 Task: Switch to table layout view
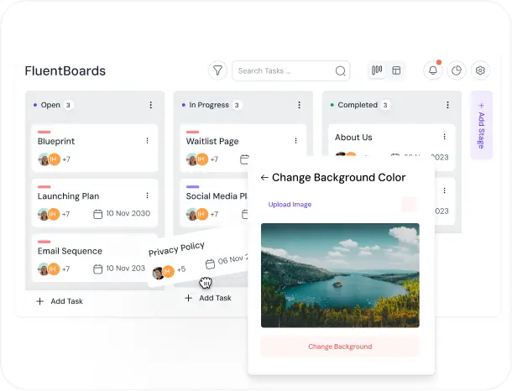pyautogui.click(x=396, y=71)
